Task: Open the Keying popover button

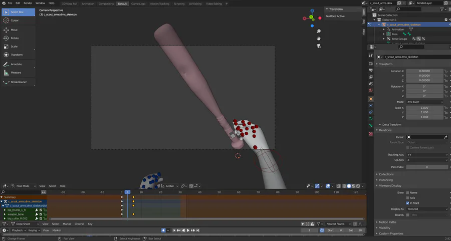Action: pyautogui.click(x=34, y=230)
